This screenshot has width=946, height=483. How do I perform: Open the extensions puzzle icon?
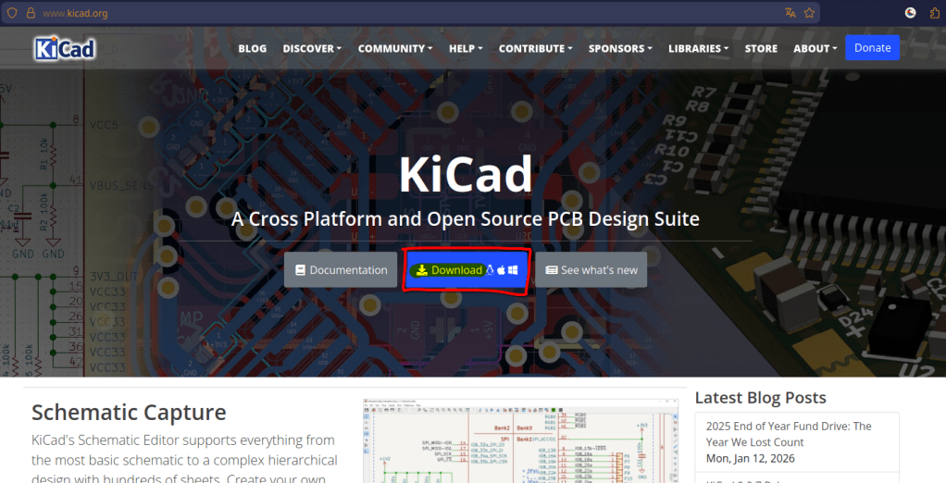pyautogui.click(x=935, y=13)
